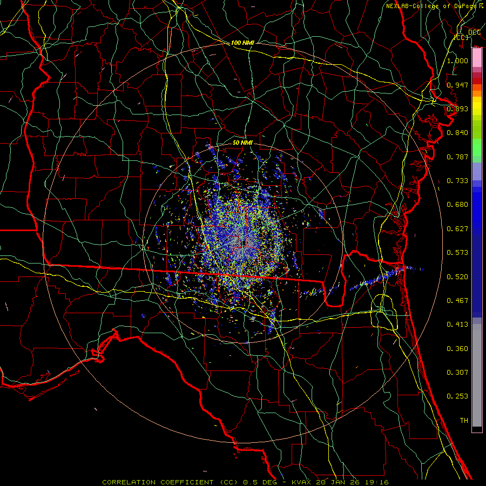Screen dimensions: 486x486
Task: Click the 0.680 legend value
Action: pos(457,205)
